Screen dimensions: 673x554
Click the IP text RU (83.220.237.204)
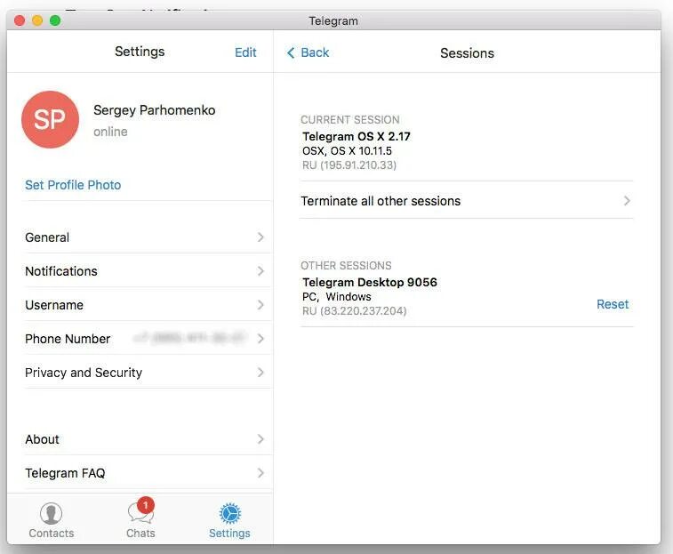[x=354, y=311]
